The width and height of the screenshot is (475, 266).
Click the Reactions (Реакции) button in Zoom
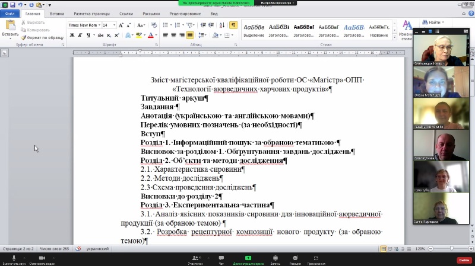295,259
